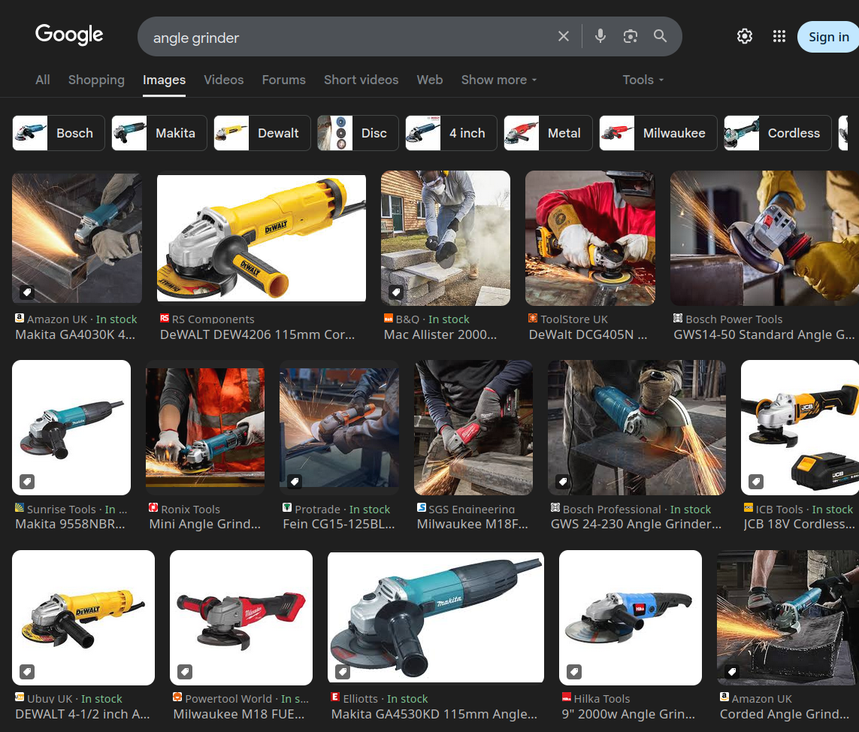Image resolution: width=859 pixels, height=732 pixels.
Task: Start voice search with the microphone icon
Action: click(600, 37)
